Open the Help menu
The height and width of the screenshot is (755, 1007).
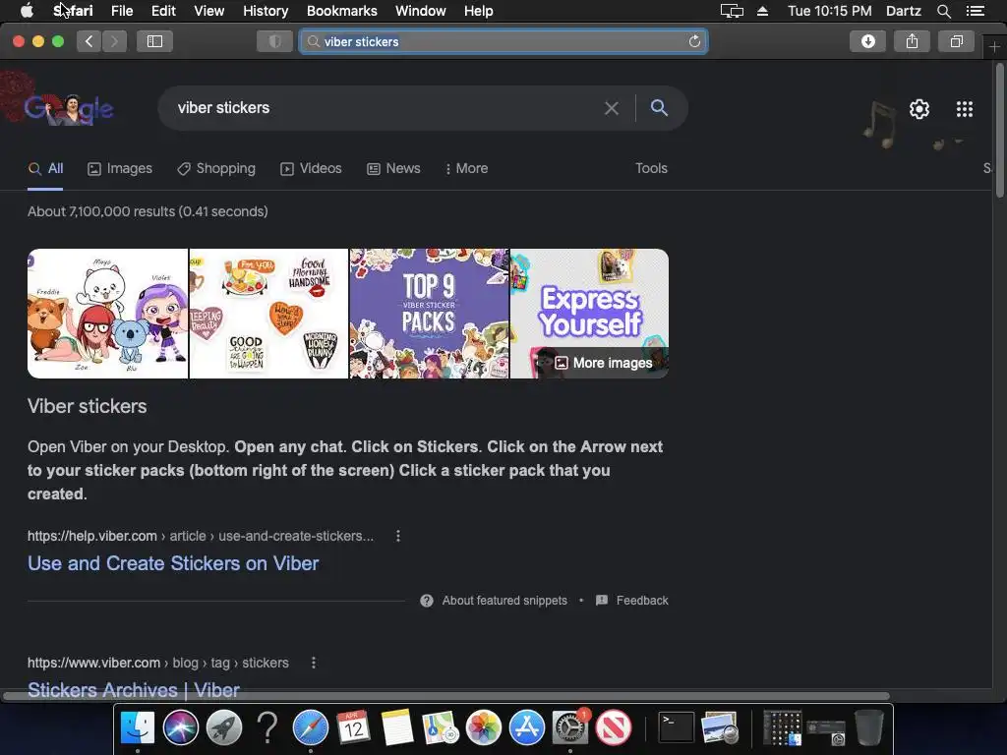tap(479, 11)
